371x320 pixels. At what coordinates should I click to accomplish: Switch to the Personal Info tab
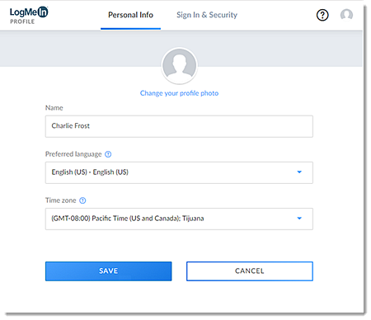[130, 15]
